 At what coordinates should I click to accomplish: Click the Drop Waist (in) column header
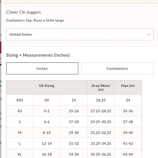[101, 87]
